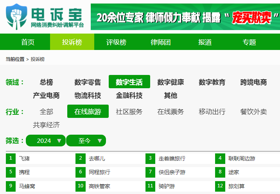Click the 投诉榜 breadcrumb link

click(38, 59)
